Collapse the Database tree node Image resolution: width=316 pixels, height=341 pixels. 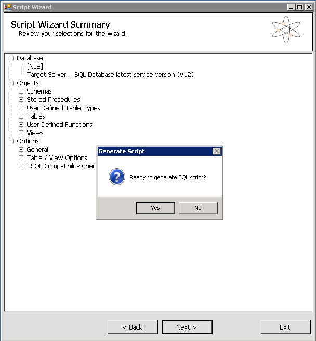pos(11,58)
